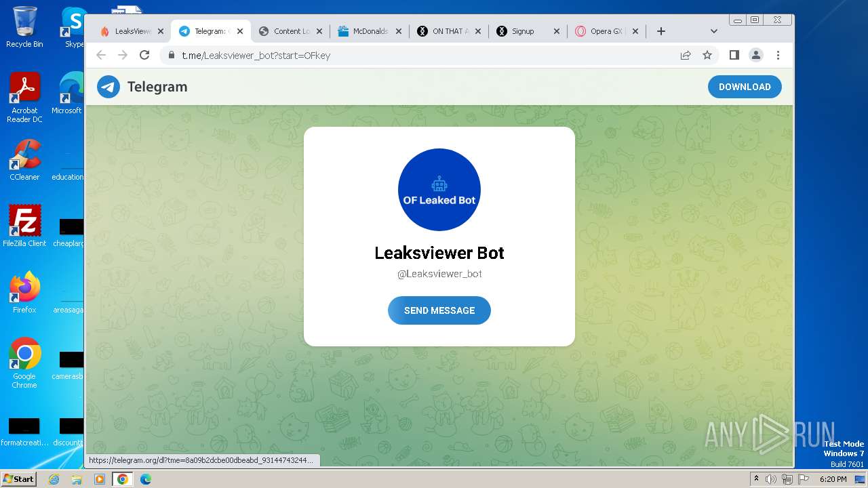Close the ON THAT A tab
868x488 pixels.
(x=478, y=31)
